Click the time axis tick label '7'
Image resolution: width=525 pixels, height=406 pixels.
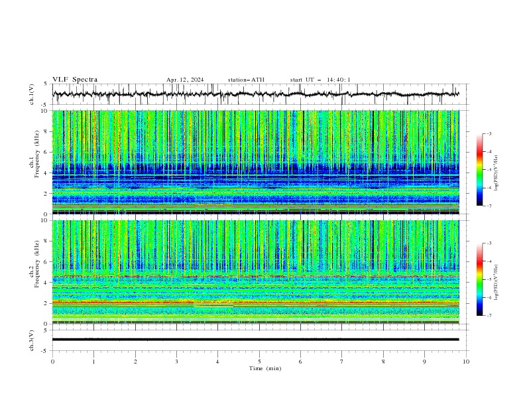click(x=342, y=362)
